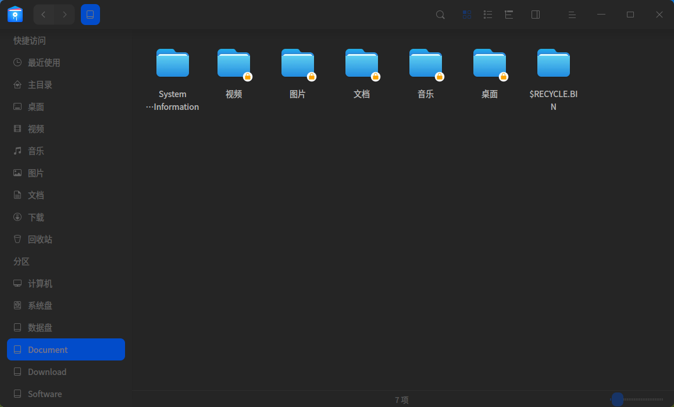
Task: Switch to tree view mode
Action: click(x=509, y=15)
